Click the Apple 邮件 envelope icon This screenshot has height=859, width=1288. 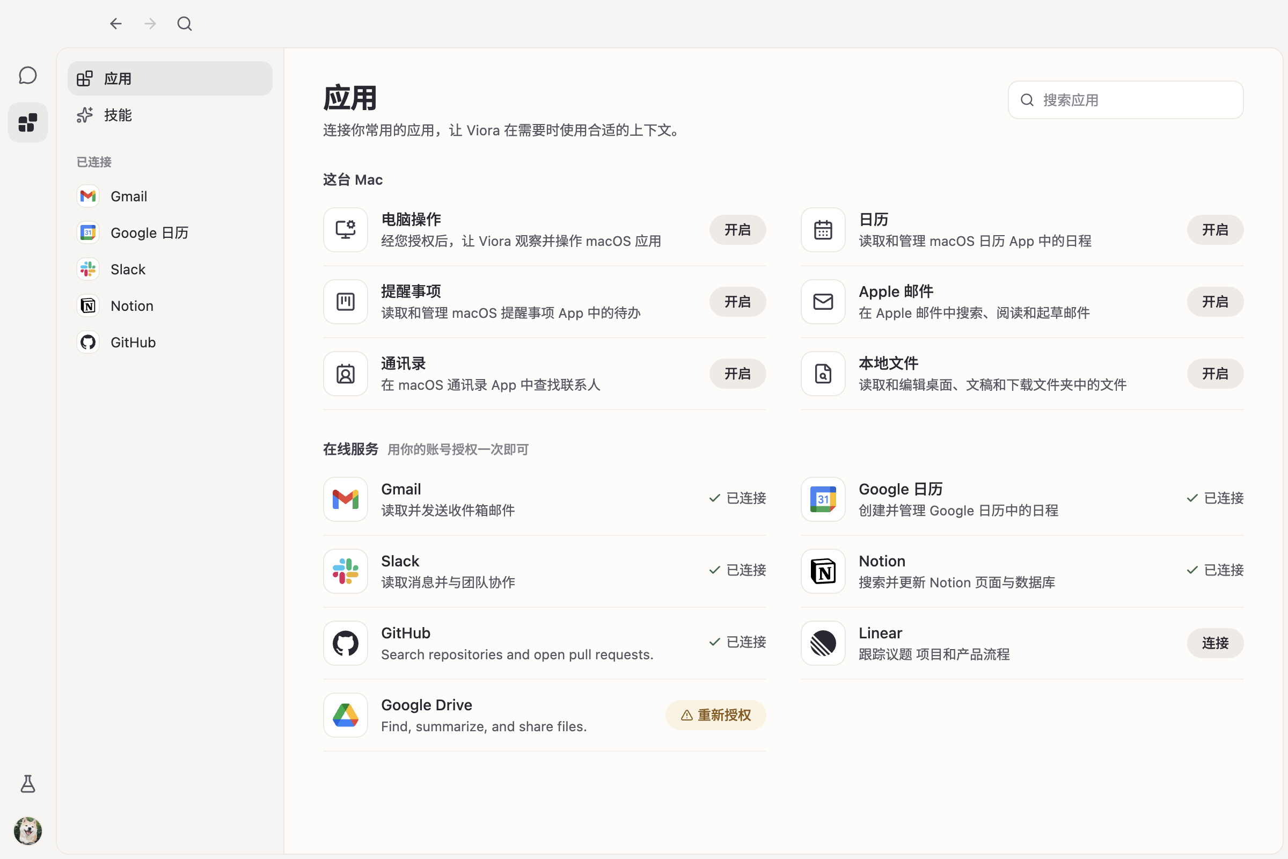[823, 302]
